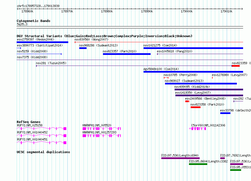Open the dgv5848n100 (Coe2014) variant
Image resolution: width=251 pixels, height=181 pixels.
tap(193, 72)
